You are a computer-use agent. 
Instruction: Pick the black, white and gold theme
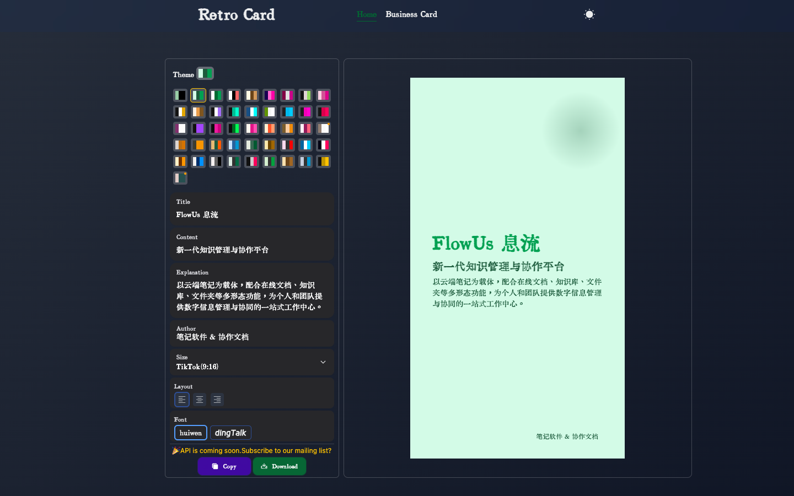point(180,112)
